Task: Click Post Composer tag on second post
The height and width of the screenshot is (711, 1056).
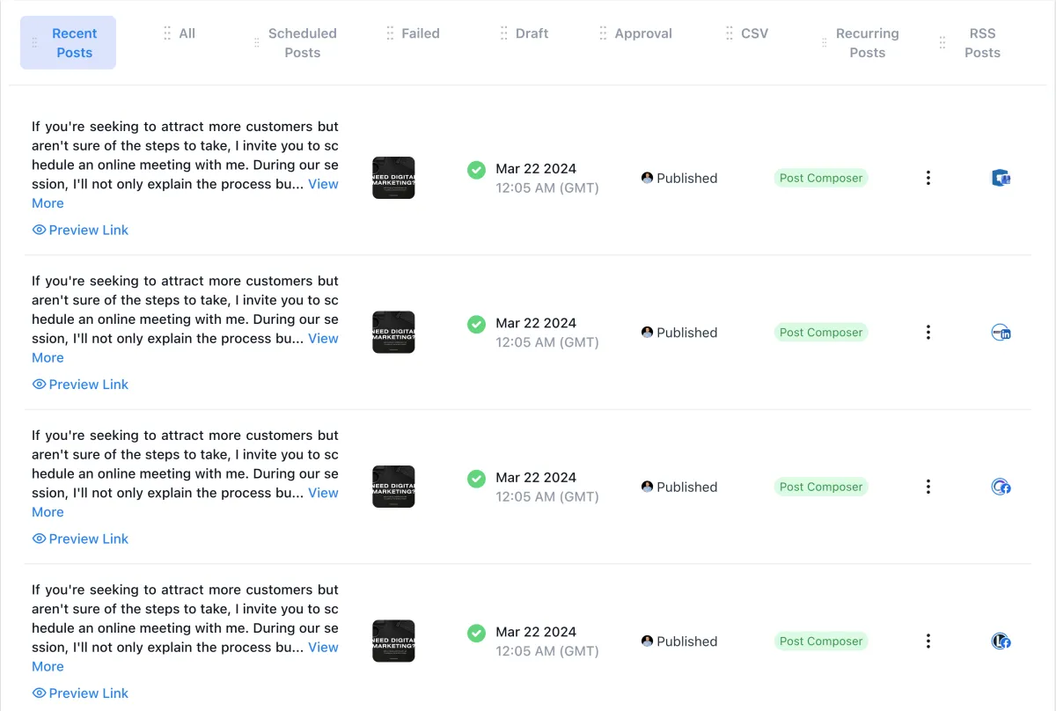Action: pos(821,333)
